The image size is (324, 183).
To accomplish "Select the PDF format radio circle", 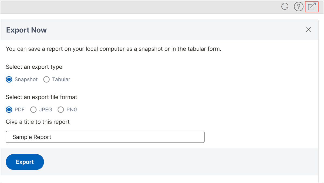I will (x=9, y=109).
